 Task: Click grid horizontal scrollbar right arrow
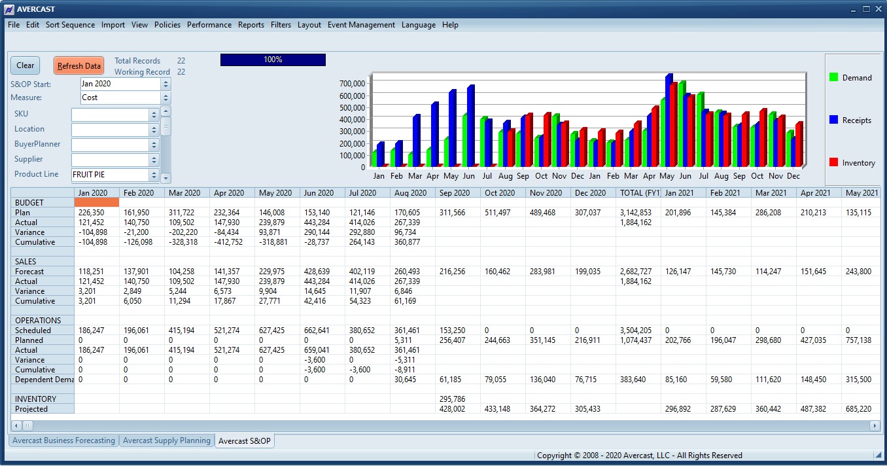point(875,425)
